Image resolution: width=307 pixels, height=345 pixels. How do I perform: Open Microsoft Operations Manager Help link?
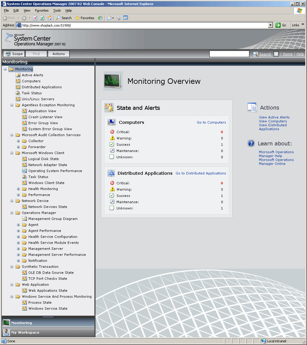pos(276,154)
